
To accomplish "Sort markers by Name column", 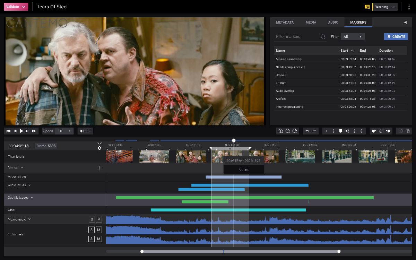I will pyautogui.click(x=280, y=51).
